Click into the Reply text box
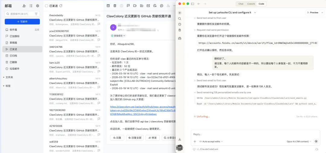This screenshot has width=326, height=153. (x=255, y=134)
